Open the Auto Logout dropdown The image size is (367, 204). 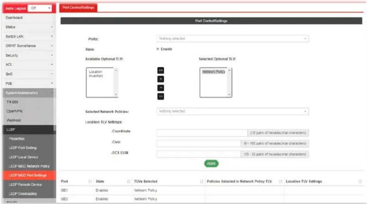(40, 8)
